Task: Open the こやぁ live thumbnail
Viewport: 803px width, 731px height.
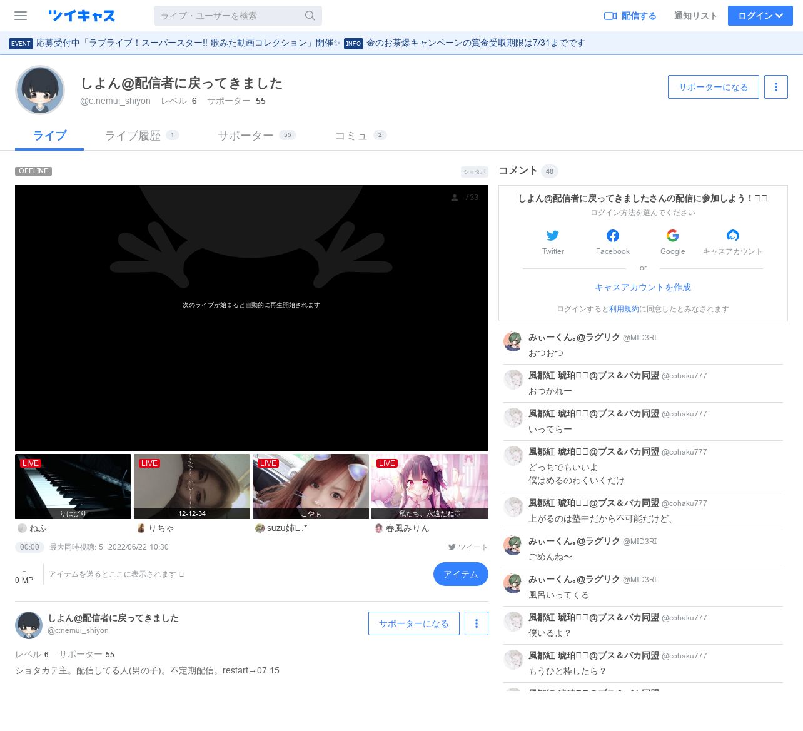Action: point(311,486)
